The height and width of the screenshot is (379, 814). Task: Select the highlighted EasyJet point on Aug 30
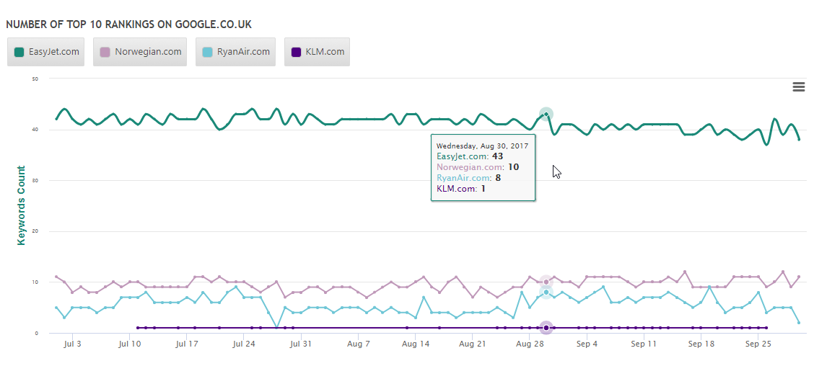coord(546,114)
